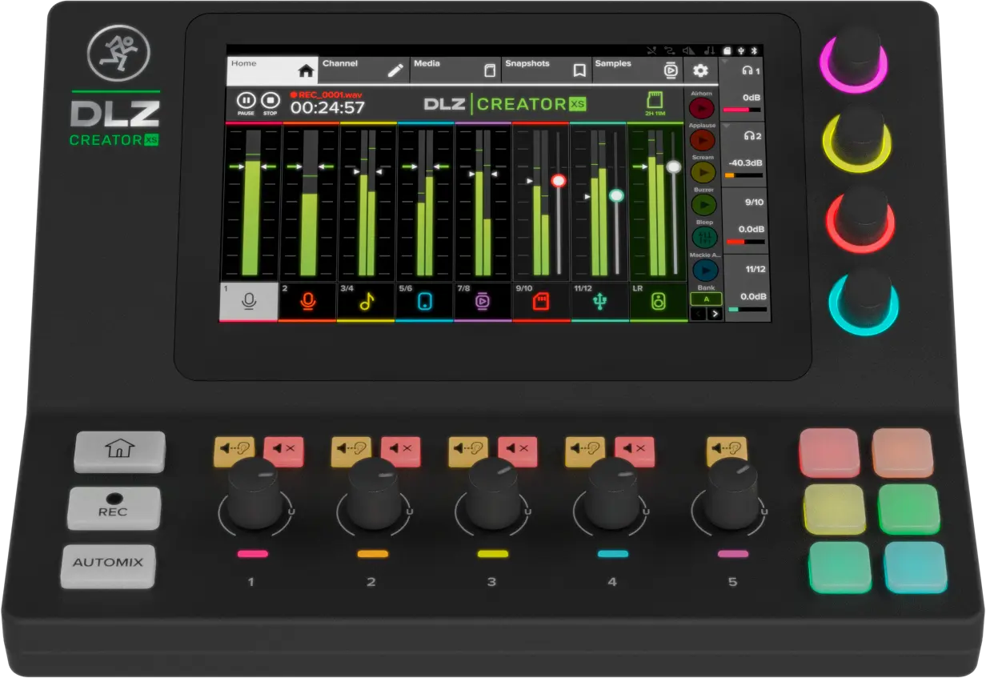Viewport: 986px width, 678px height.
Task: Trigger the Applause sample pad
Action: 702,139
